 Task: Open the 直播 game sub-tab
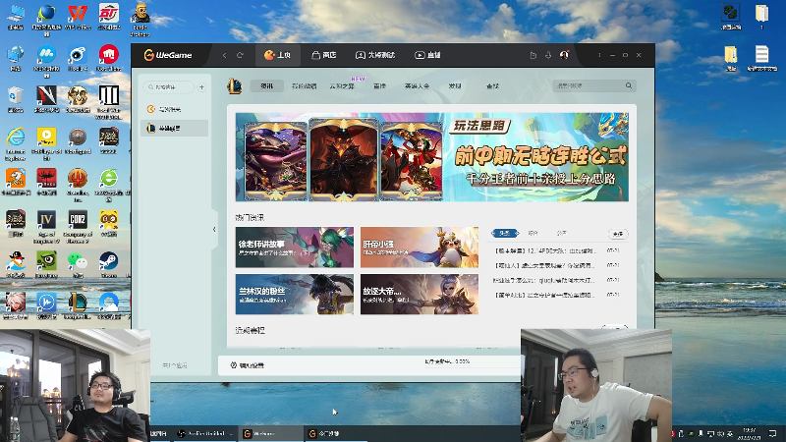tap(380, 86)
